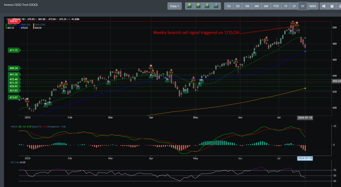Click the 'Weekly bearish sell signal' annotation text

(196, 33)
